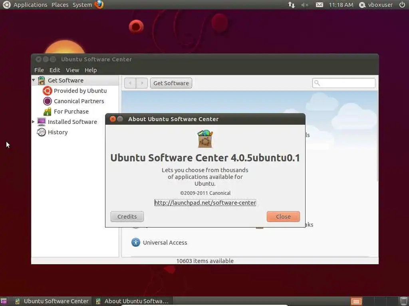Click the Provided by Ubuntu logo icon
Image resolution: width=409 pixels, height=306 pixels.
(x=47, y=91)
